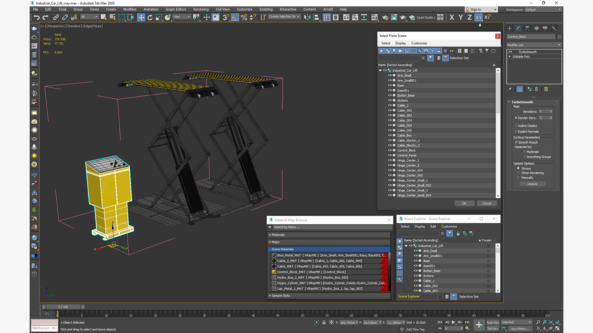593x333 pixels.
Task: Open the selection filter All dropdown
Action: (90, 17)
